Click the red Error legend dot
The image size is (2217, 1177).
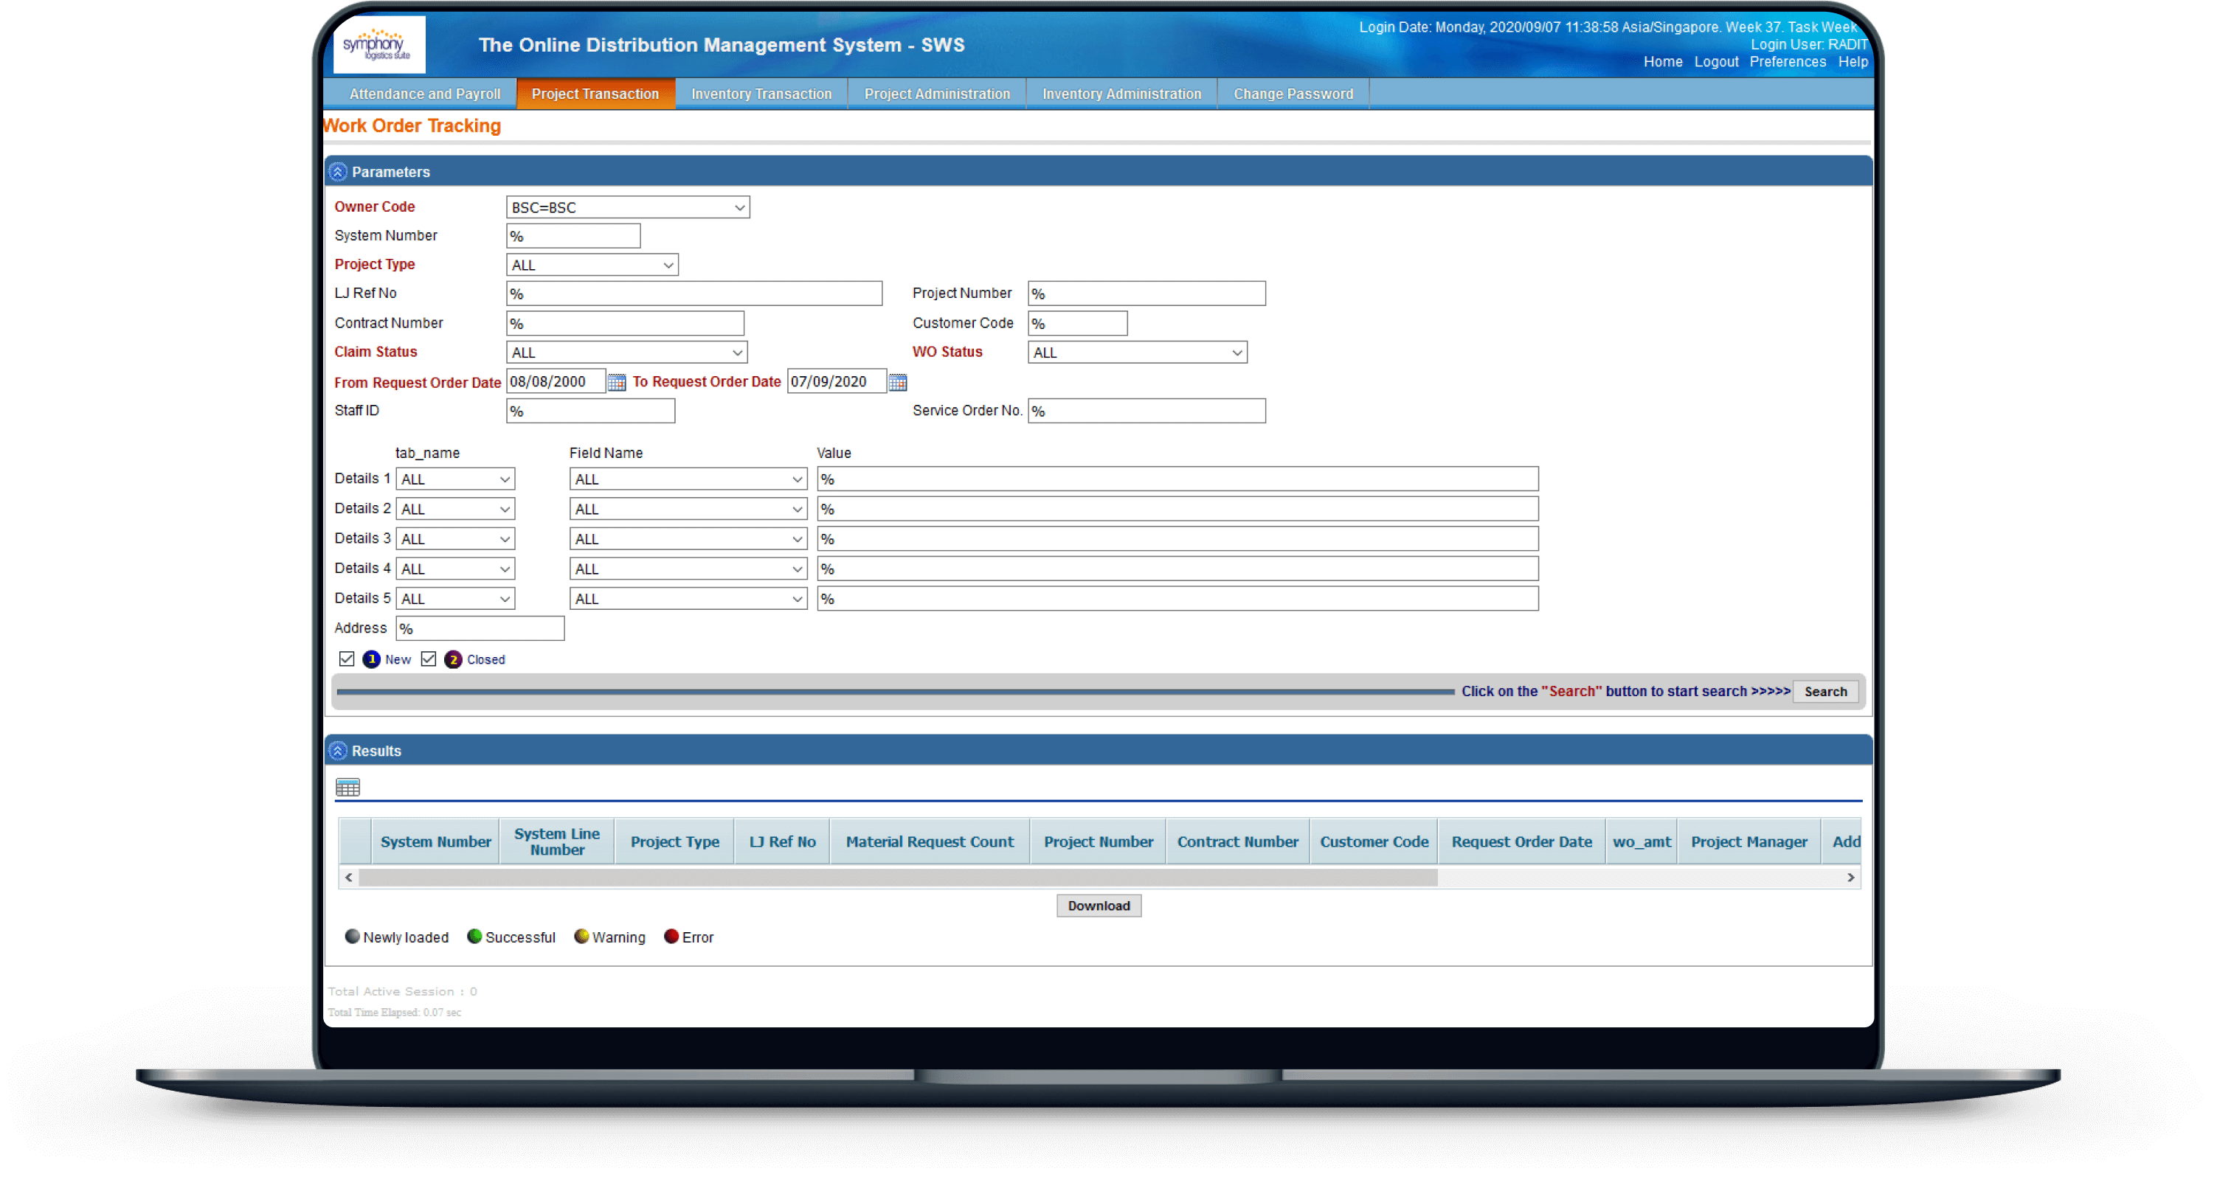(671, 936)
